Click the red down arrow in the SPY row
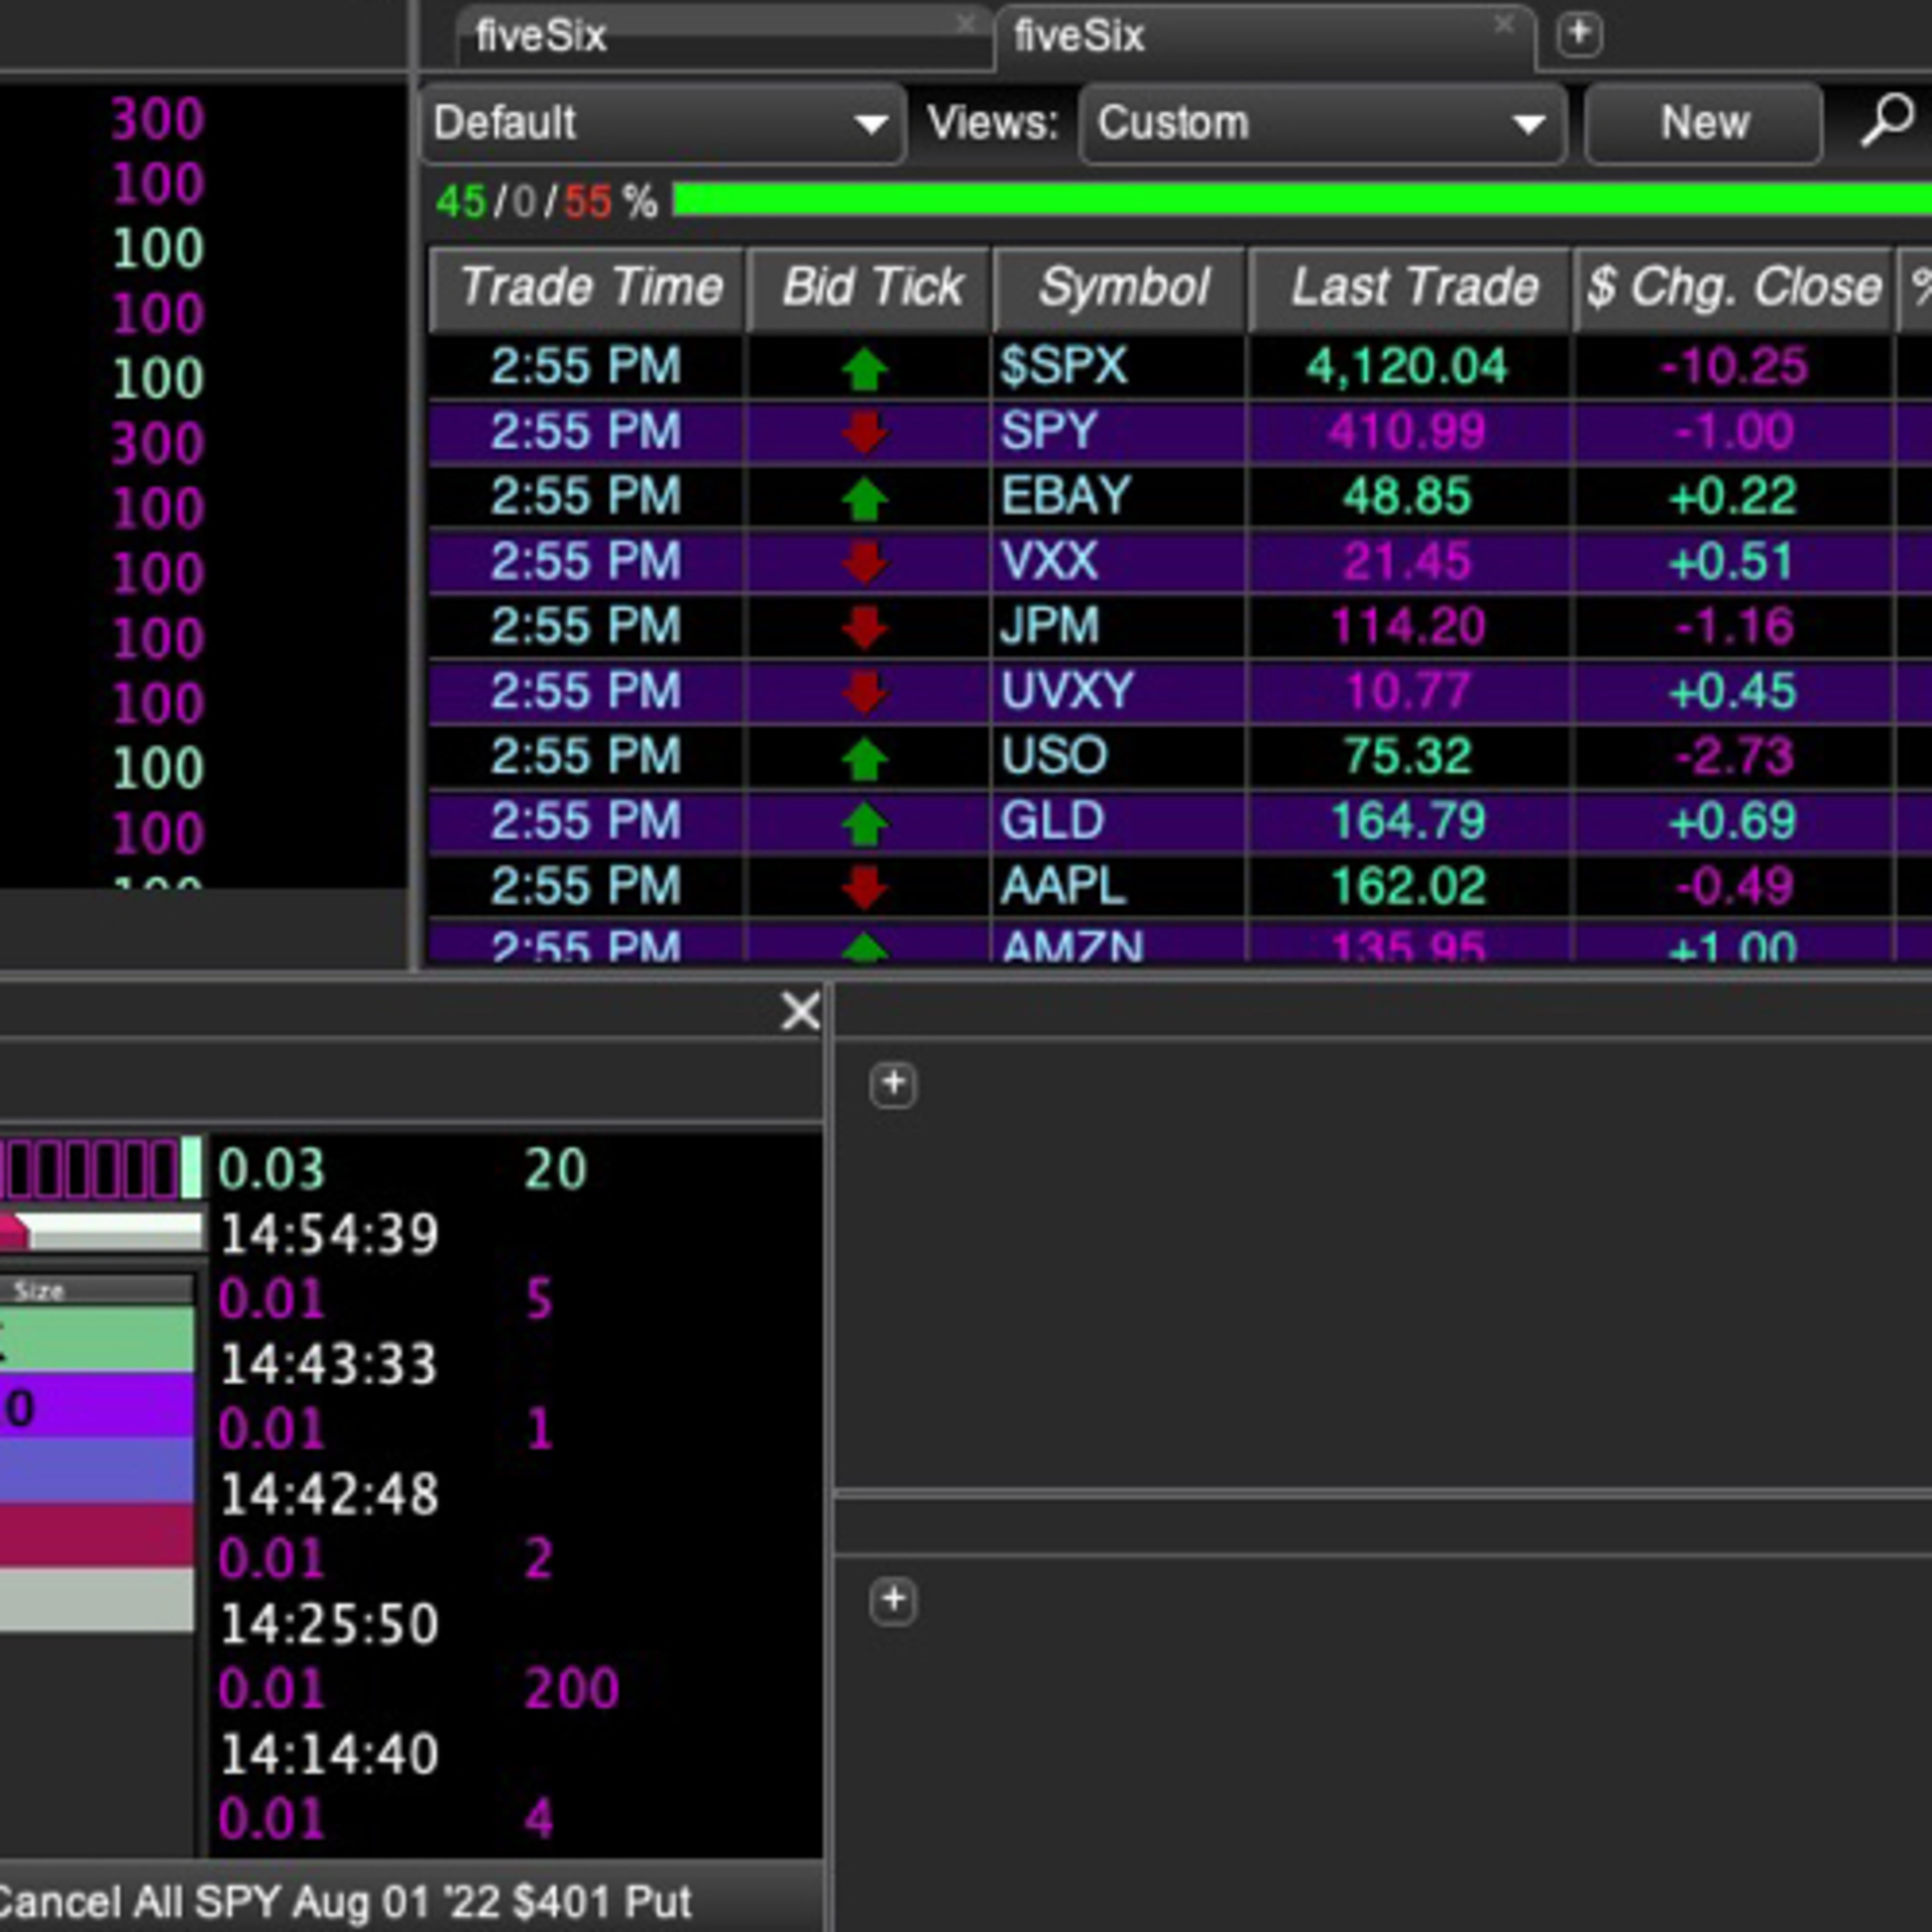Image resolution: width=1932 pixels, height=1932 pixels. 864,432
